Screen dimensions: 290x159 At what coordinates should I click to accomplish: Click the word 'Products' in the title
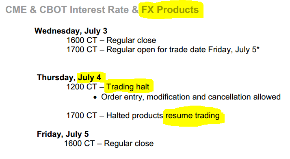pos(178,10)
